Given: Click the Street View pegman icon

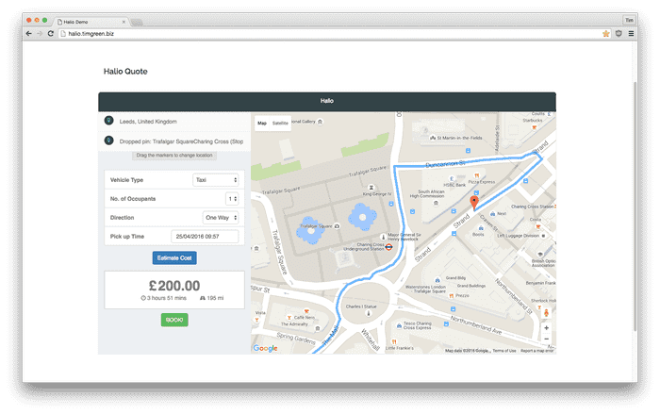Looking at the screenshot, I should click(546, 312).
